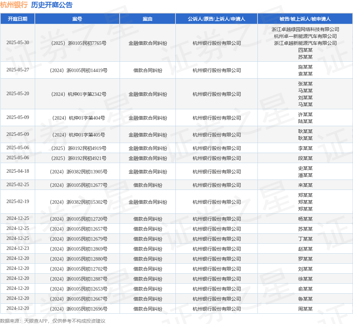Viewport: 353px width, 324px height.
Task: Select case number (2024)浙0105民初12653号
Action: [x=79, y=289]
